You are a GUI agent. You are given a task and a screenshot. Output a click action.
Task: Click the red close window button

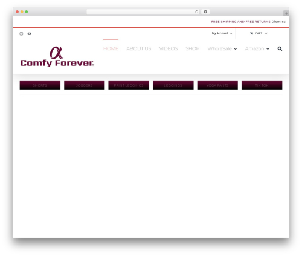(18, 12)
